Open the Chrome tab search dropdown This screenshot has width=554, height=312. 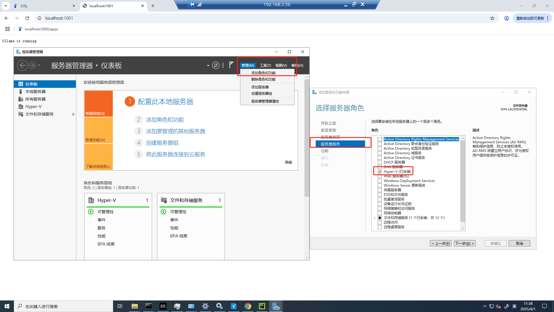(6, 6)
